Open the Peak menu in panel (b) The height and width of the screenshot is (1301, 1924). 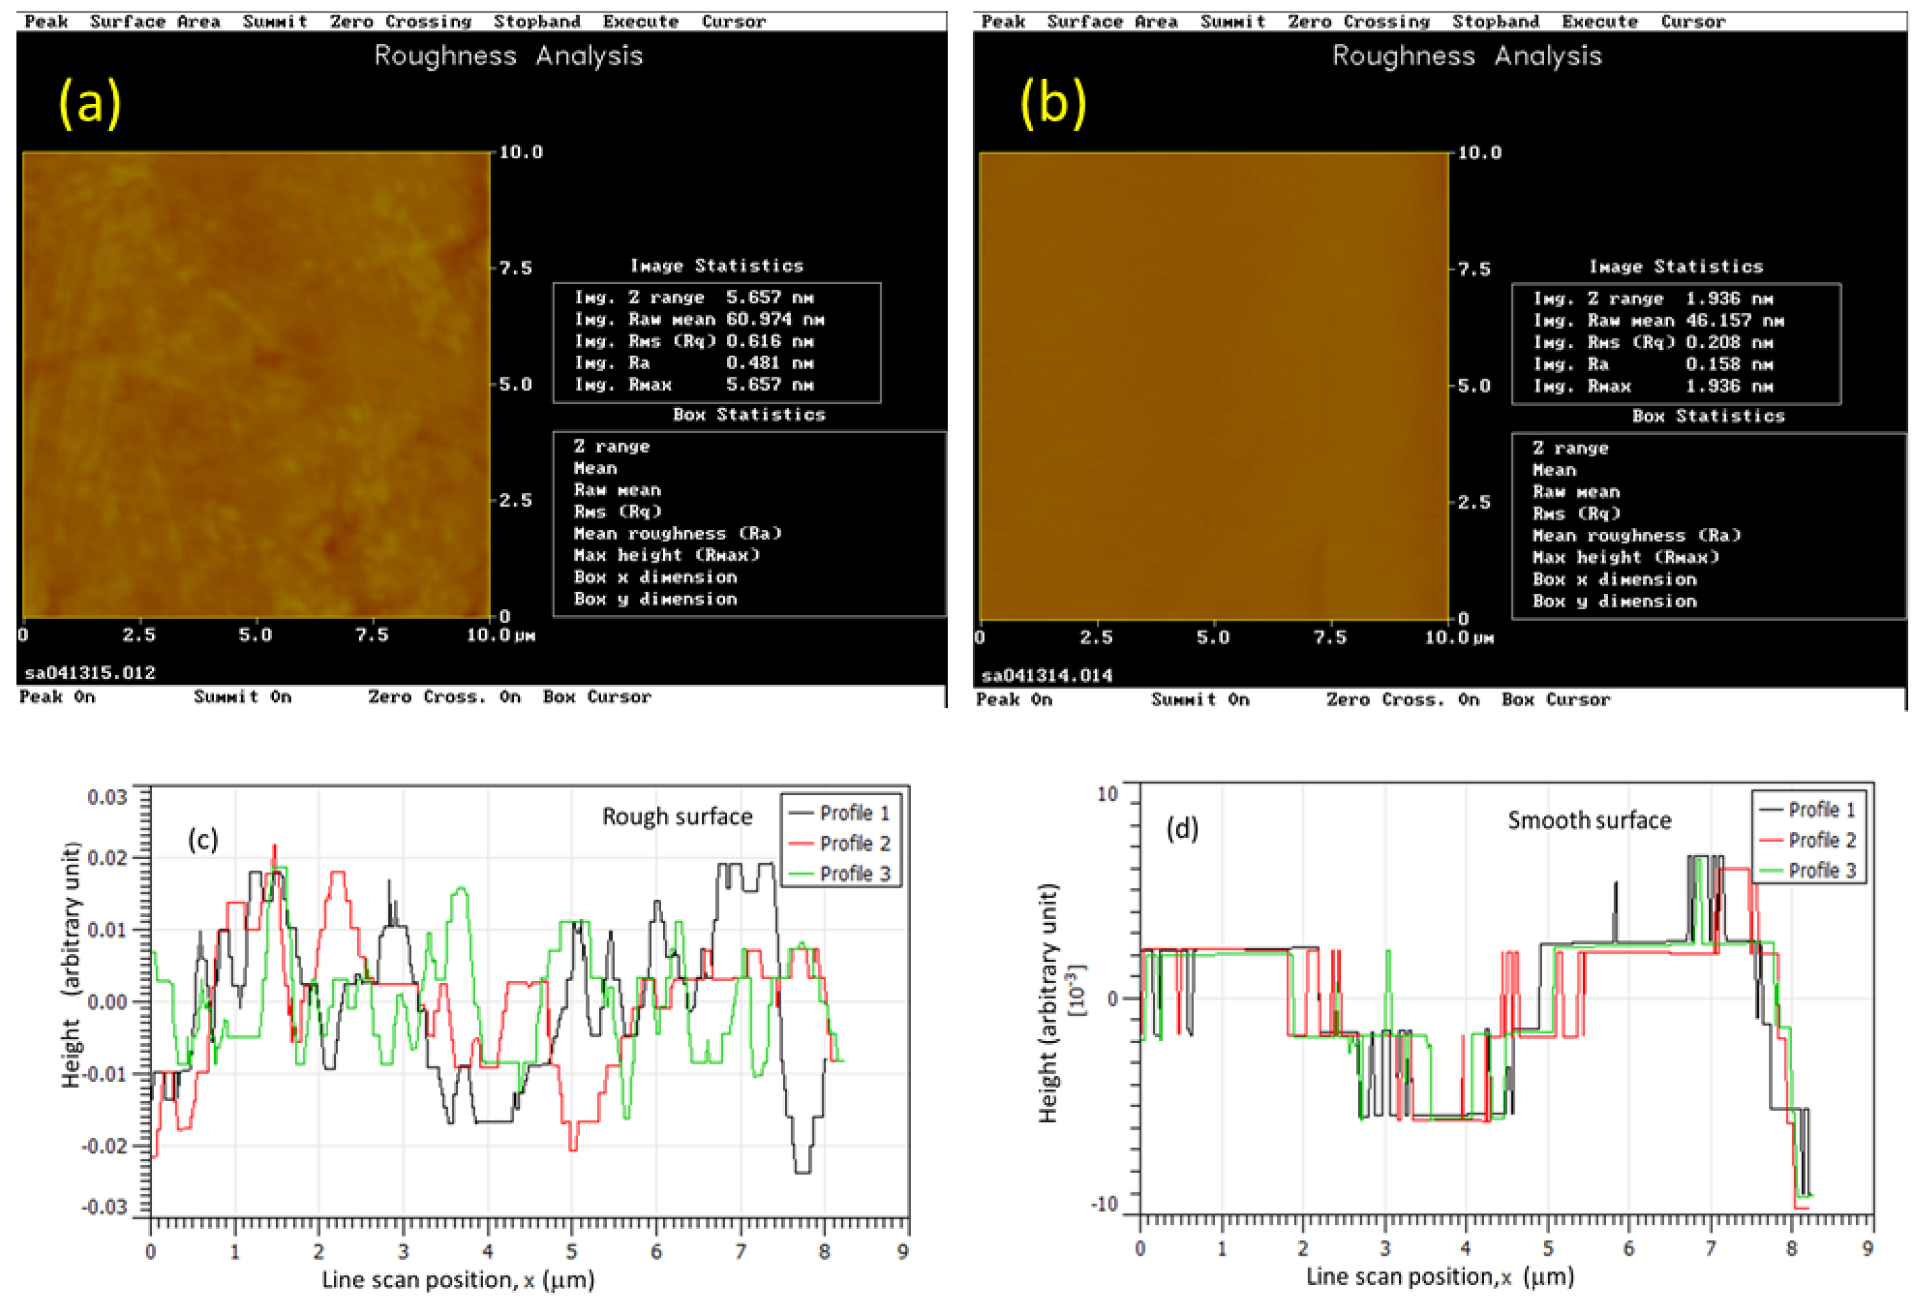tap(1004, 21)
